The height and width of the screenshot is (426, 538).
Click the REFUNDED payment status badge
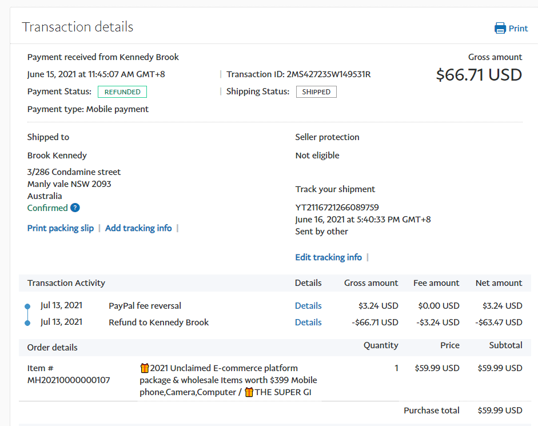122,91
